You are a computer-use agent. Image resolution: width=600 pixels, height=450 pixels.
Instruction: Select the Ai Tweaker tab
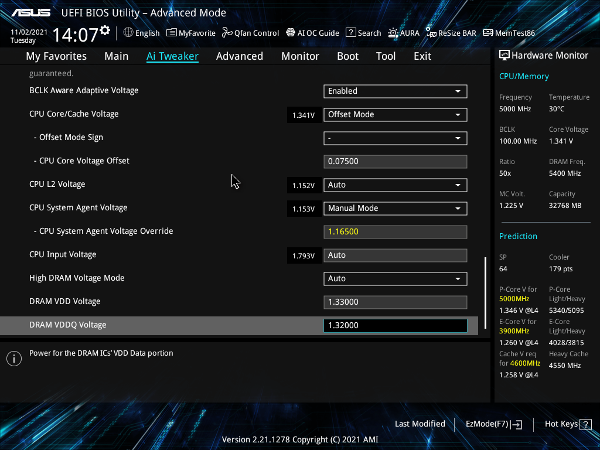(x=172, y=56)
